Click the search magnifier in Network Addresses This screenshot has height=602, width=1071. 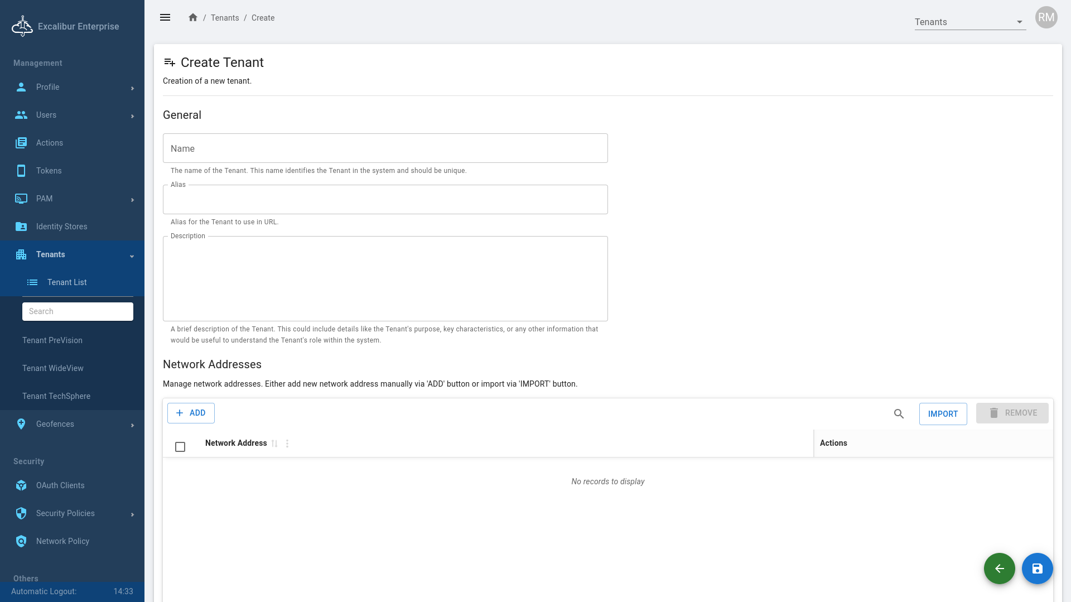[899, 413]
